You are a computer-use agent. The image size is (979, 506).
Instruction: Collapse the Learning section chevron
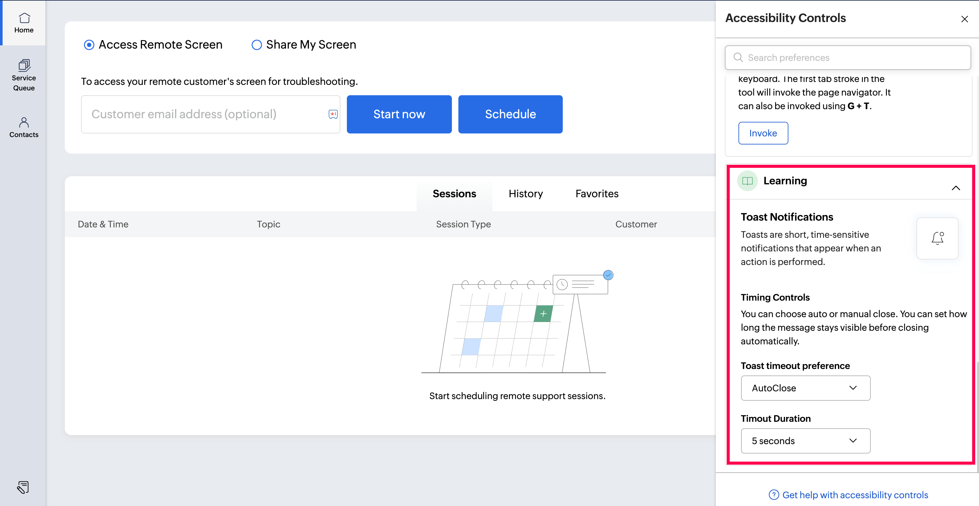(x=955, y=188)
